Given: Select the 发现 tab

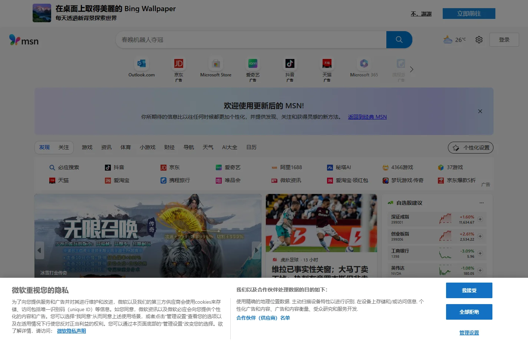Looking at the screenshot, I should (x=44, y=147).
